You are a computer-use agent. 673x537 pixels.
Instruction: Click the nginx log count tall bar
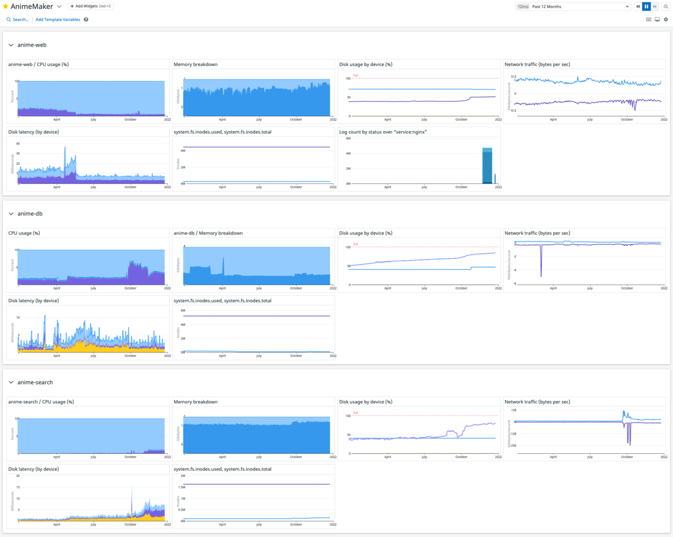click(x=487, y=166)
